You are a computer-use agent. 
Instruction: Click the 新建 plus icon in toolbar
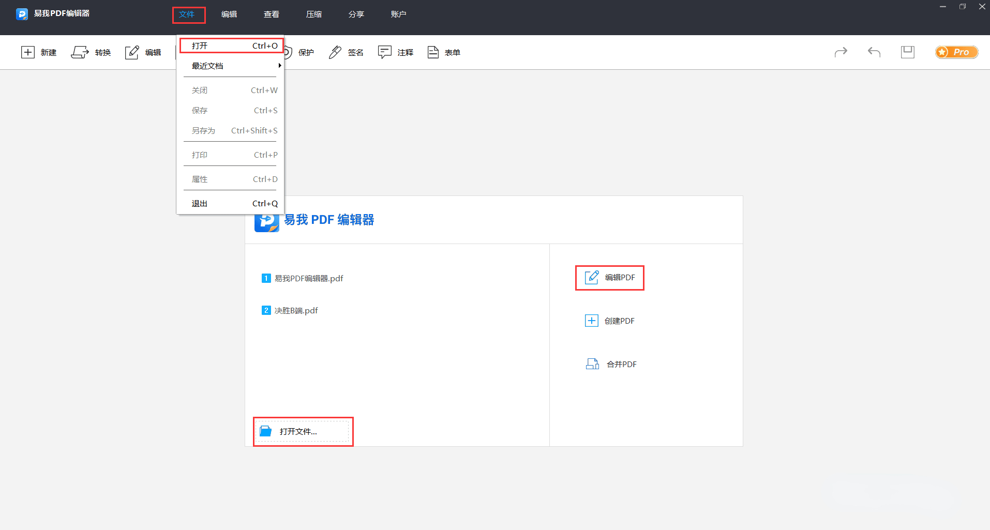(27, 52)
